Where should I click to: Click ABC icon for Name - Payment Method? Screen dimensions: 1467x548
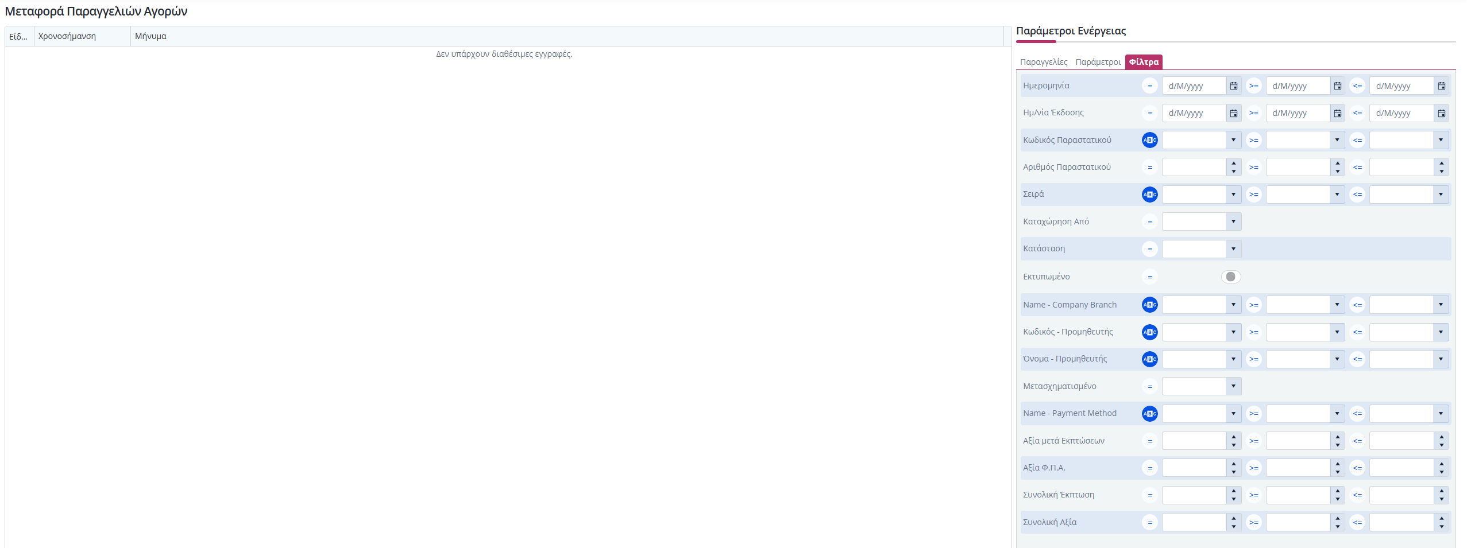pos(1149,414)
